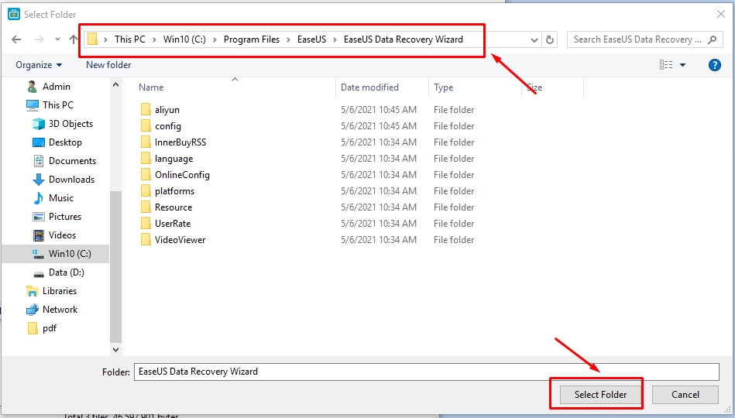Click the Folder name input field
Image resolution: width=735 pixels, height=418 pixels.
(x=426, y=372)
